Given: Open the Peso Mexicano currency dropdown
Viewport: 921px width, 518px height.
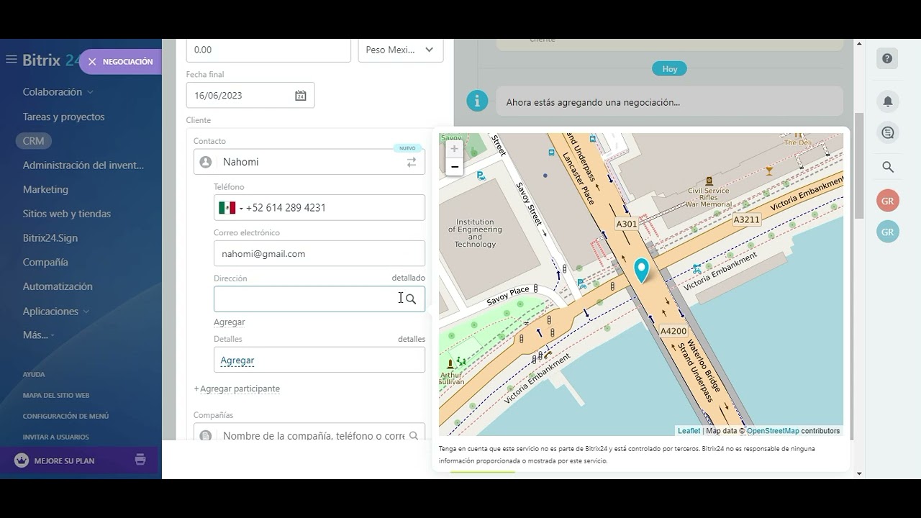Looking at the screenshot, I should pos(401,50).
